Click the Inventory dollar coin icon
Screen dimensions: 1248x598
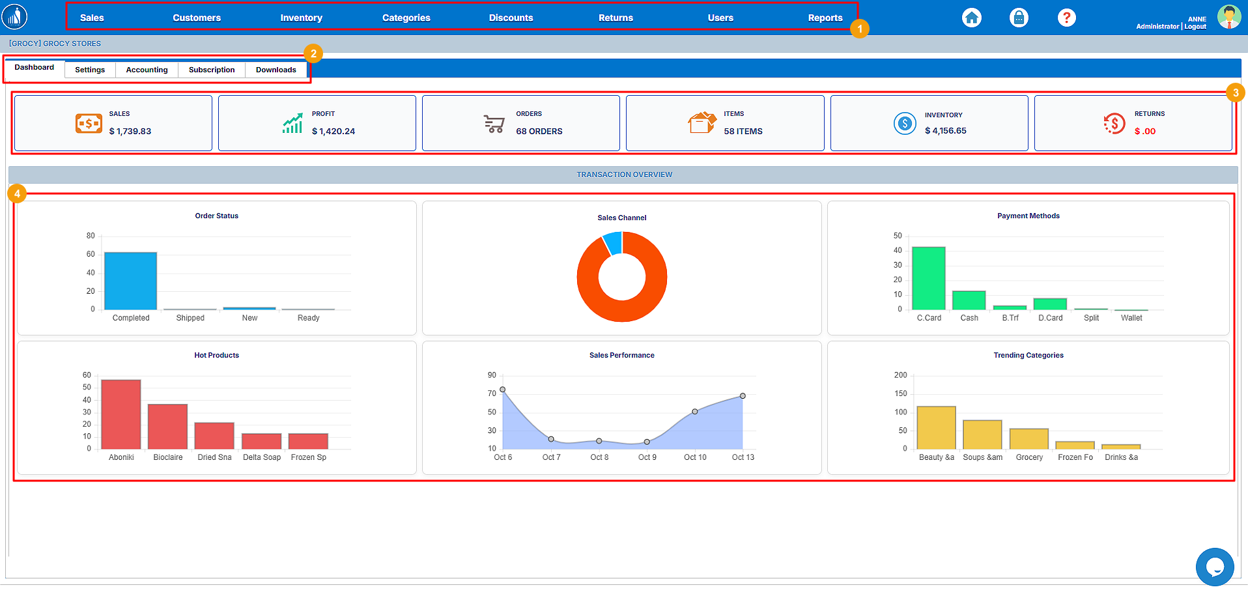point(905,123)
